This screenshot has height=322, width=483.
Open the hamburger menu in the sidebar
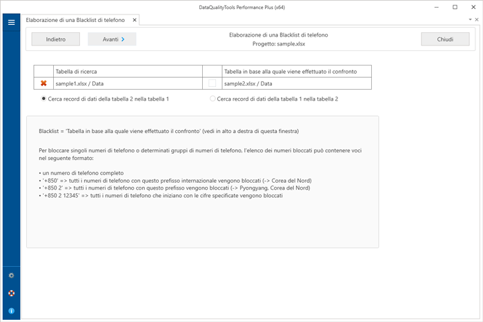pos(11,22)
